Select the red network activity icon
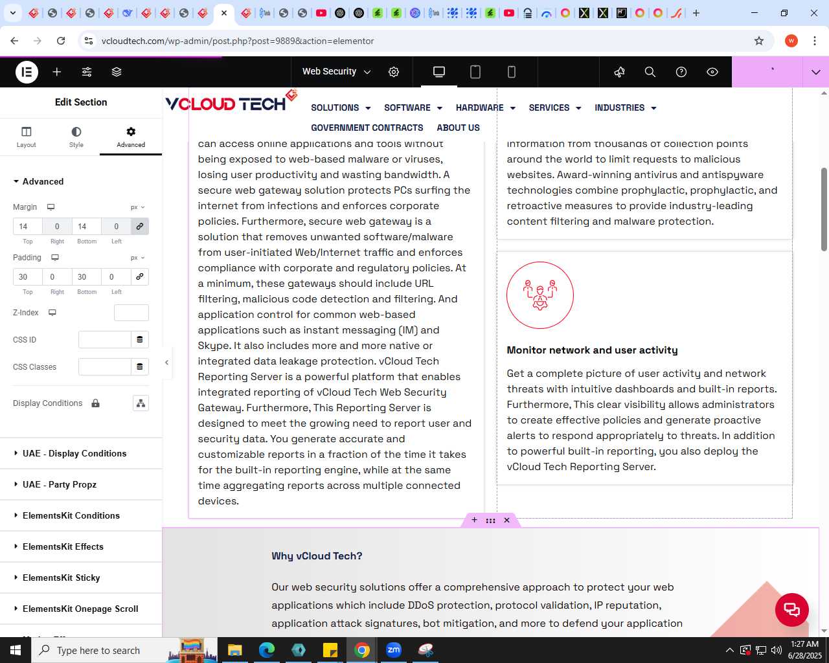Image resolution: width=829 pixels, height=663 pixels. 540,295
